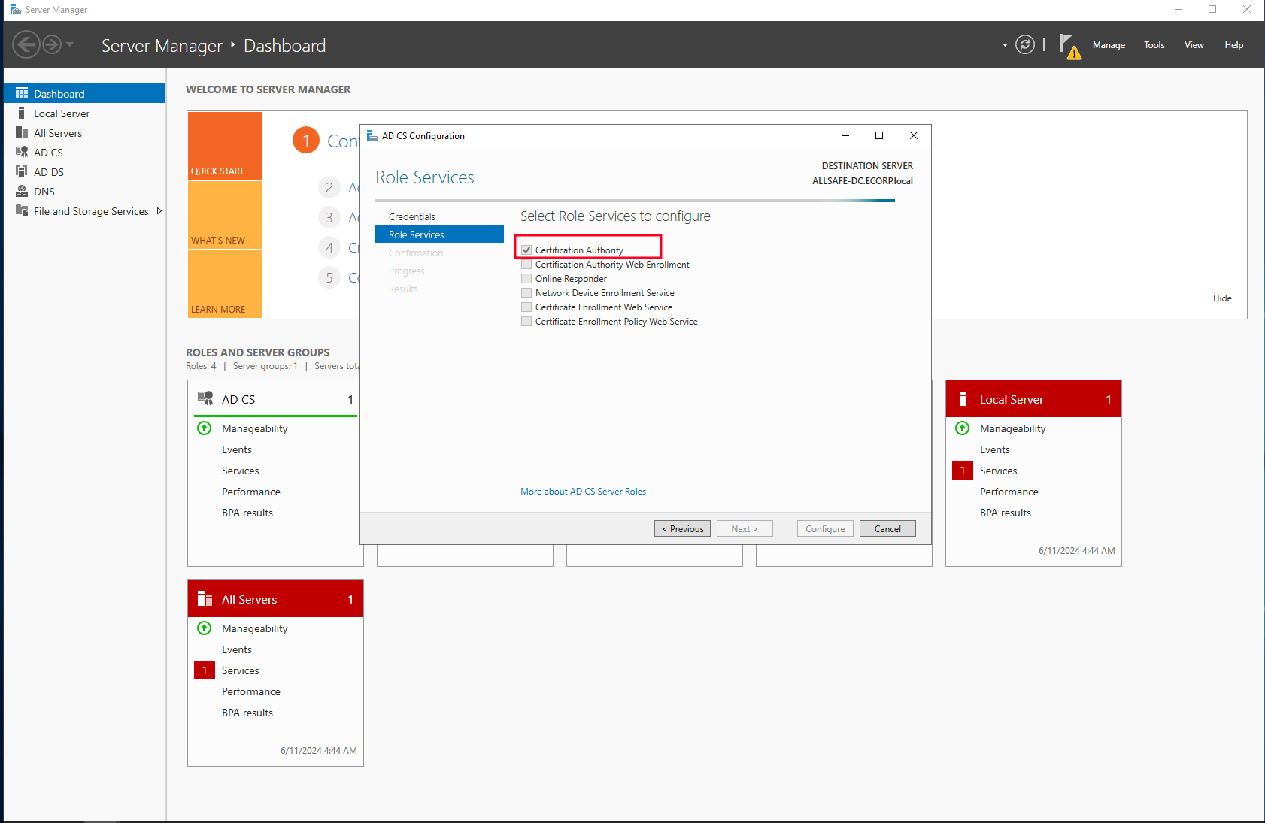The height and width of the screenshot is (823, 1265).
Task: Click step 4 circle in welcome tile
Action: [329, 247]
